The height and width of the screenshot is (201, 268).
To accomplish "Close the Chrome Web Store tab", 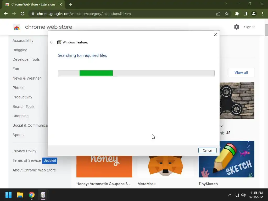I will coord(61,4).
